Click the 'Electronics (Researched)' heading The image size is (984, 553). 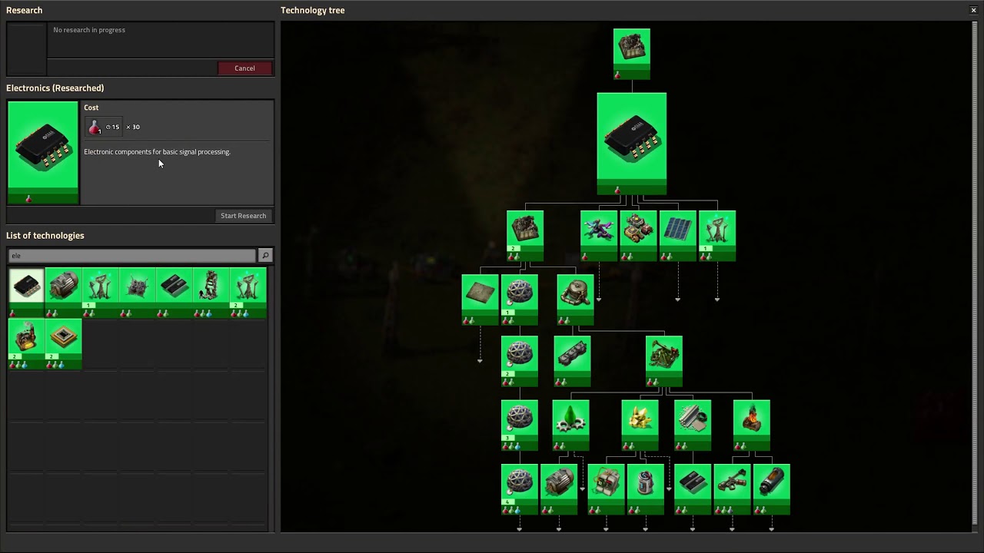tap(55, 88)
